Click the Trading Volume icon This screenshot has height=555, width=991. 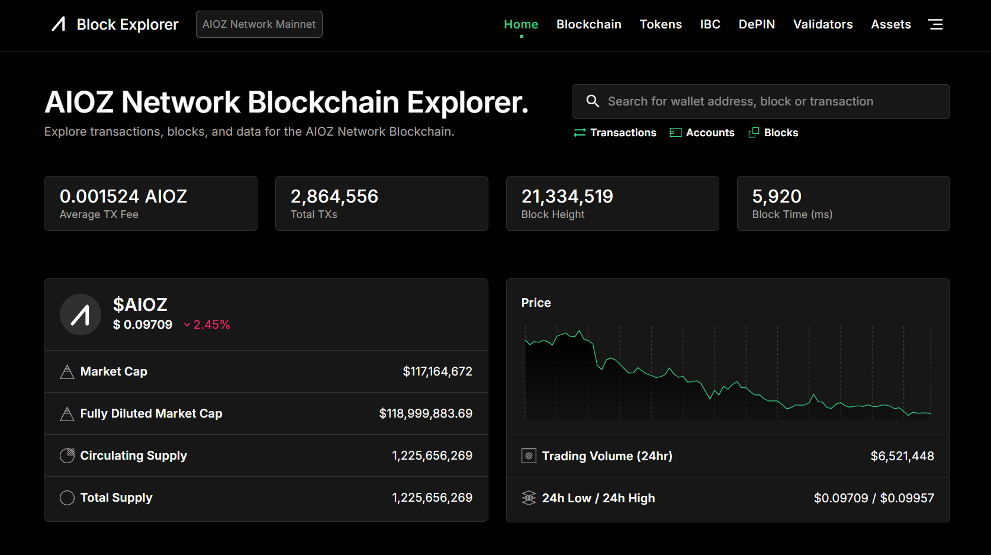point(529,456)
